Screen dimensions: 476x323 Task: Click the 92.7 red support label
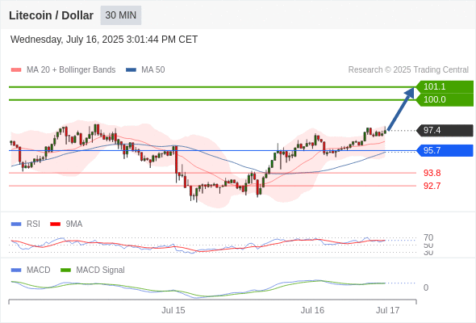click(432, 186)
